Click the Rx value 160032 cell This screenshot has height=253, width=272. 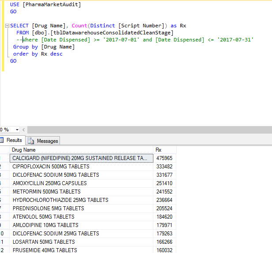point(165,250)
